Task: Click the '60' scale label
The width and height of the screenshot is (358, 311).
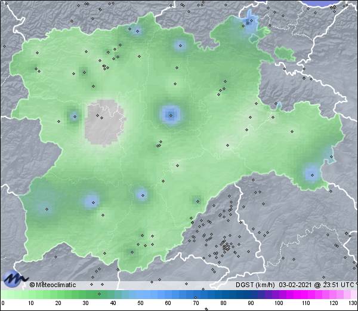Action: click(x=168, y=303)
